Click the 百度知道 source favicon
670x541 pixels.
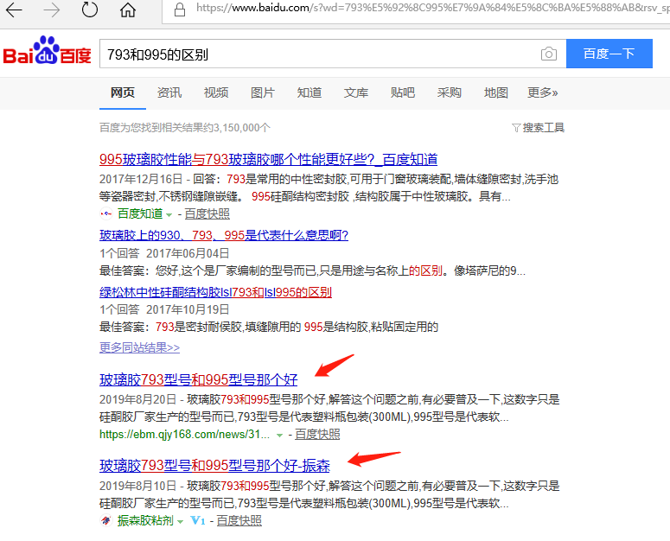click(106, 213)
